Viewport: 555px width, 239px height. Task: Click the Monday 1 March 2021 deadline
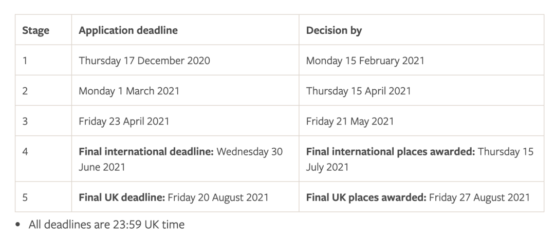[128, 91]
